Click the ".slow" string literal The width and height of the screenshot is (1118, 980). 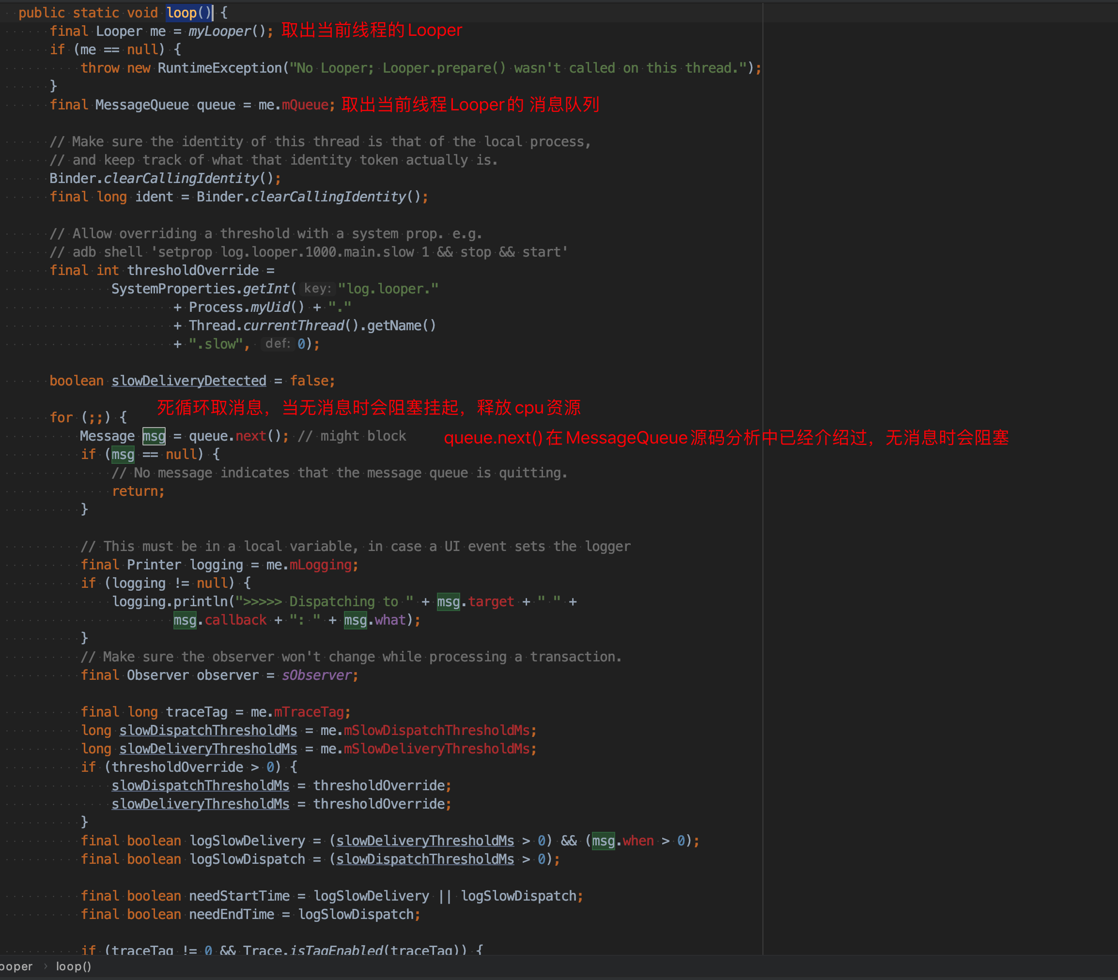coord(216,343)
